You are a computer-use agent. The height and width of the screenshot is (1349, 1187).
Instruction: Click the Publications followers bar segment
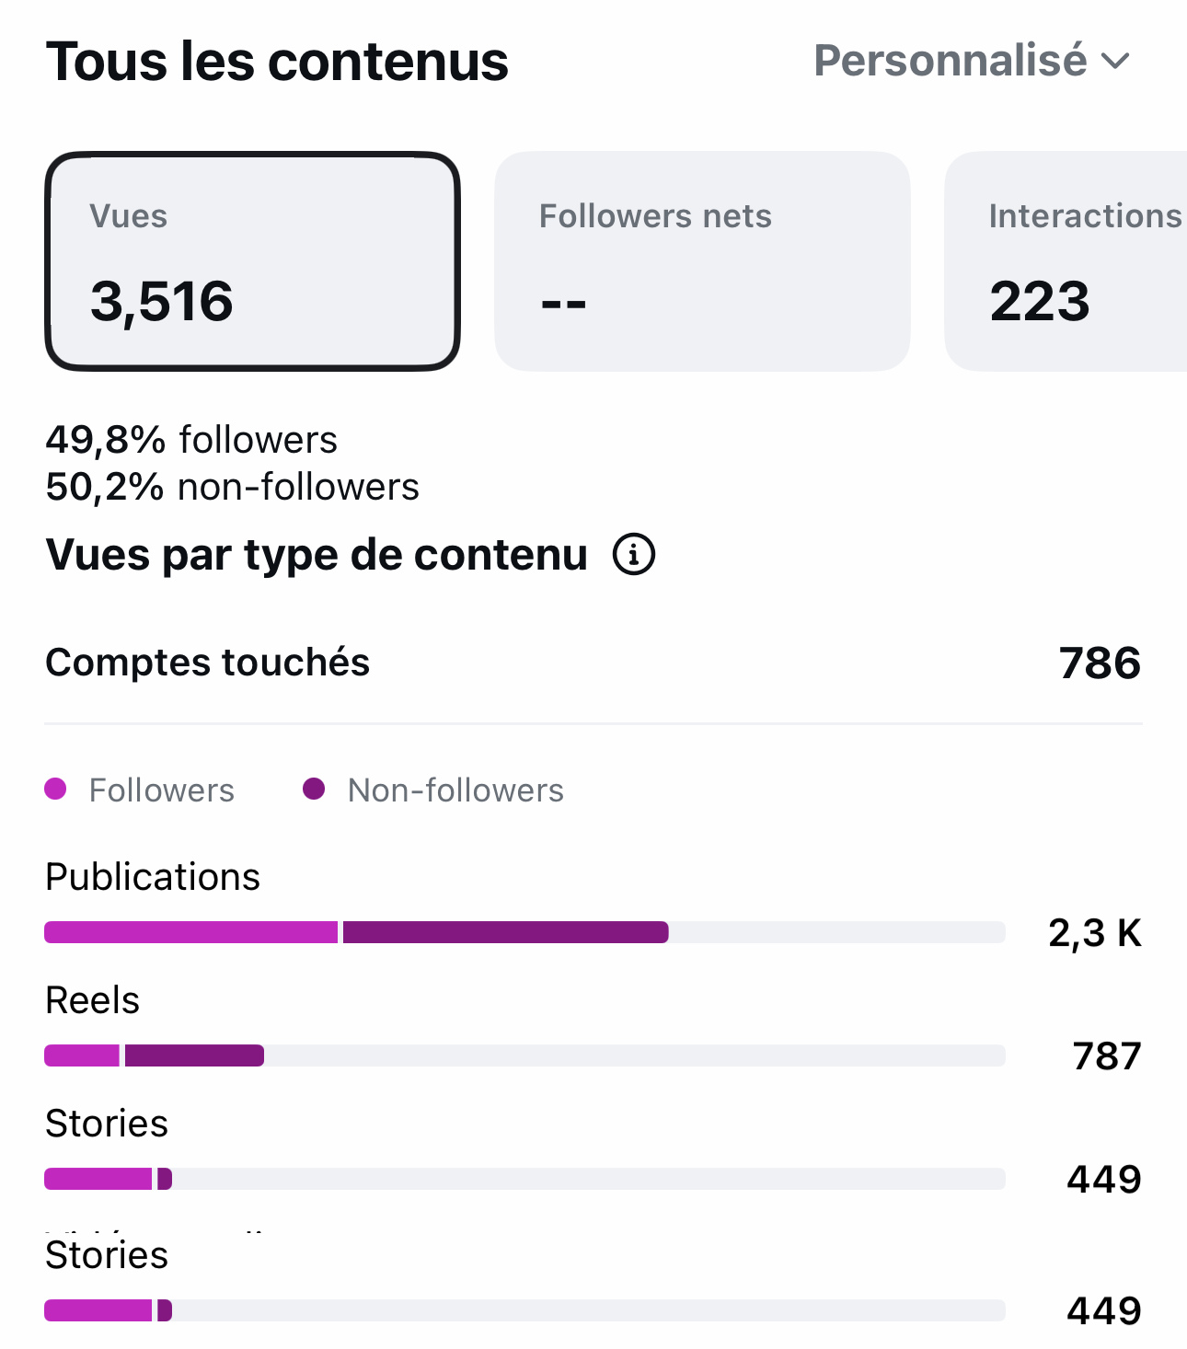click(191, 932)
